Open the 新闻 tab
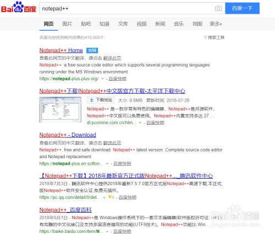The image size is (275, 234). tap(160, 24)
